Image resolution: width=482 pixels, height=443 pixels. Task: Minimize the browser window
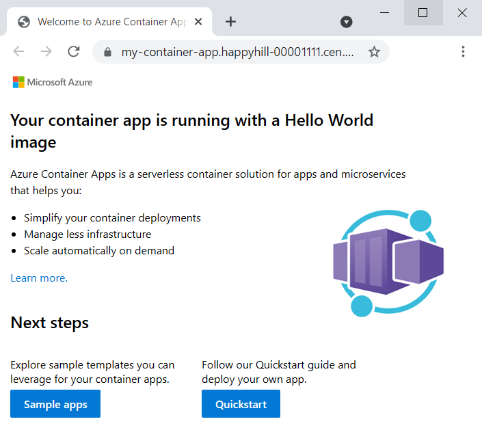pos(384,12)
